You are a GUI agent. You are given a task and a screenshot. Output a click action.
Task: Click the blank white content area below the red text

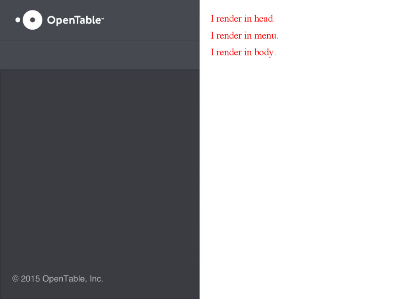click(299, 178)
